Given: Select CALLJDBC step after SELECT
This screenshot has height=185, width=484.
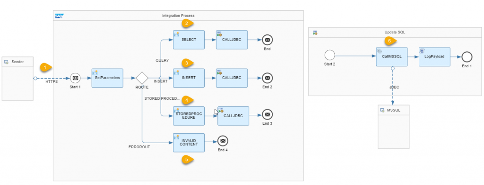Looking at the screenshot, I should [x=232, y=40].
